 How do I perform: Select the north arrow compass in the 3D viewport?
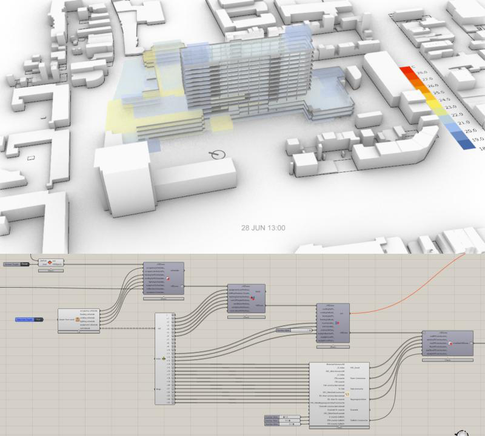coord(216,156)
